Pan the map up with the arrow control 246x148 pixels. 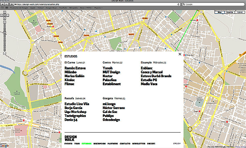click(4, 12)
